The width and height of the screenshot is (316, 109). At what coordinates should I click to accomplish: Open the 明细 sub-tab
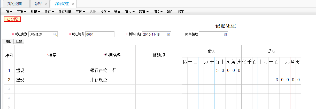(x=8, y=41)
